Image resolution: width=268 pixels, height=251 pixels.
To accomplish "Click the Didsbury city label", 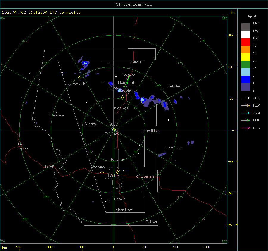I will 112,134.
